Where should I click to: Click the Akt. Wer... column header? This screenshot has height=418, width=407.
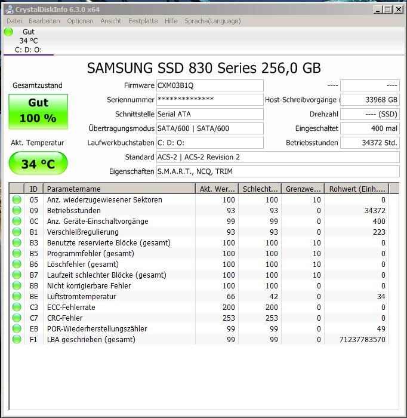[217, 189]
